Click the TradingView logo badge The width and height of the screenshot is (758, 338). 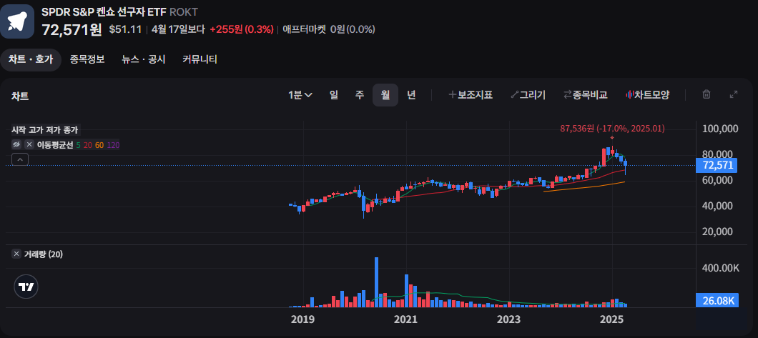click(26, 287)
